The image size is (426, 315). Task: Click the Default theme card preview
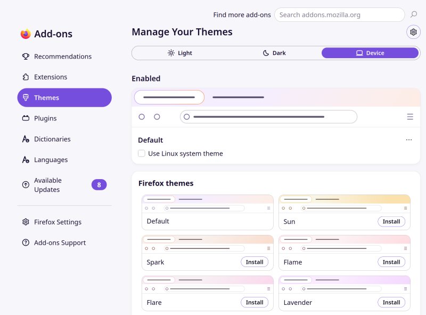coord(208,204)
